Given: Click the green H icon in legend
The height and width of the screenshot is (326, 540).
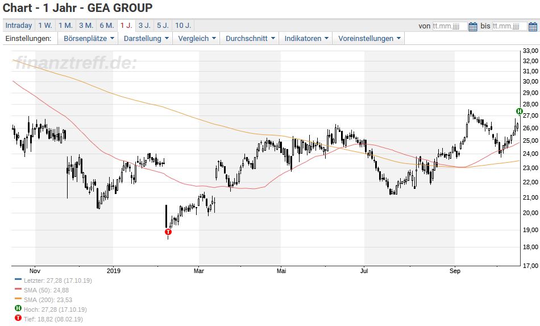Looking at the screenshot, I should coord(18,308).
